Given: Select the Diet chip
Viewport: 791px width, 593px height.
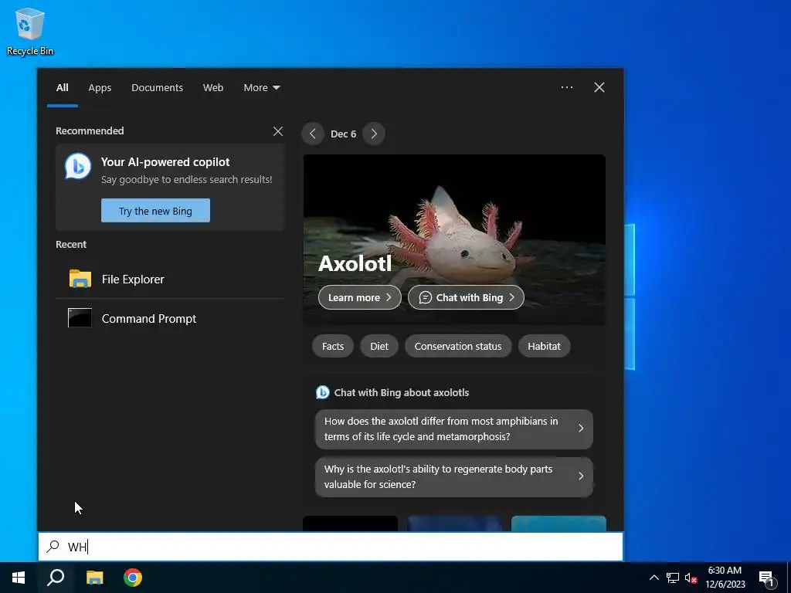Looking at the screenshot, I should coord(379,347).
